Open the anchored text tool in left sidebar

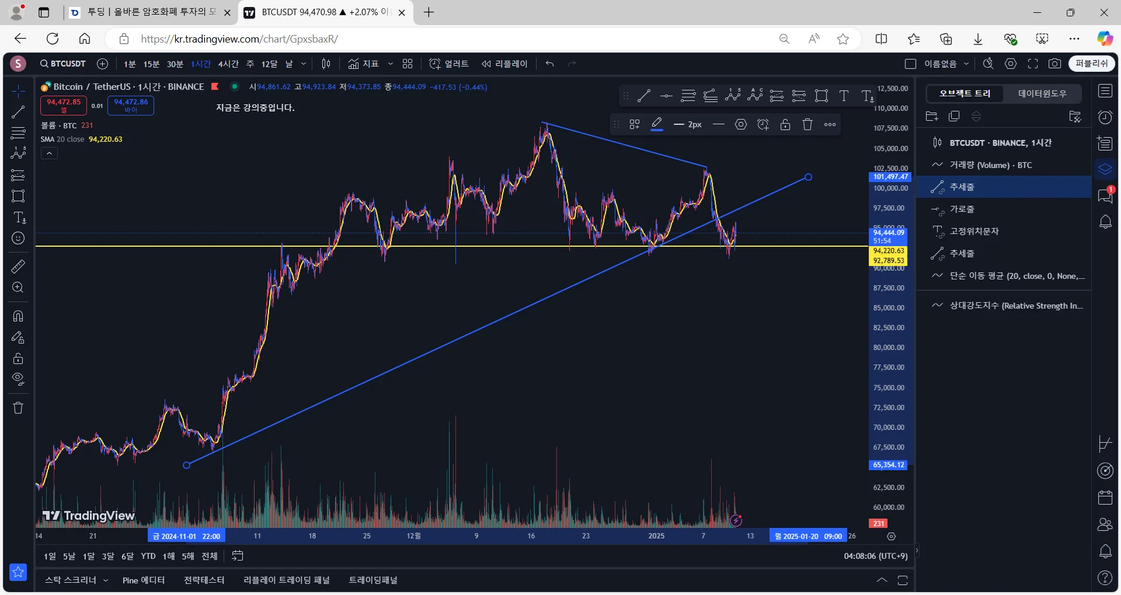click(x=19, y=218)
